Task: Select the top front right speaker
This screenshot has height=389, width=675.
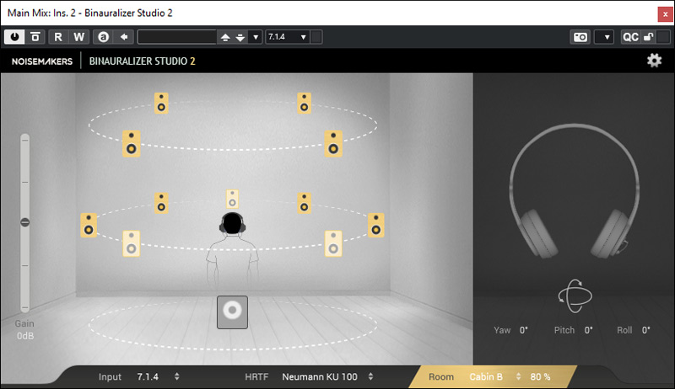Action: point(304,104)
